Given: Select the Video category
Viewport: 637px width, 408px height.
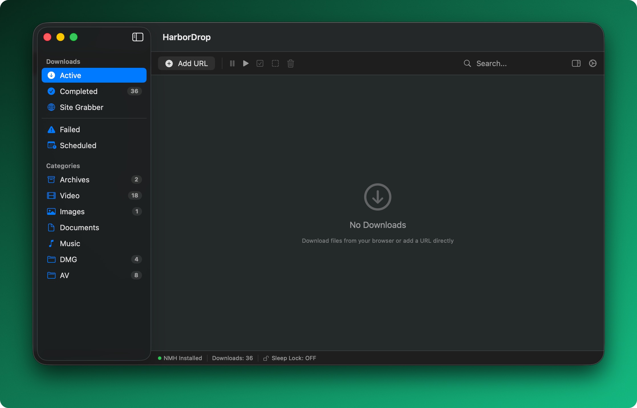Looking at the screenshot, I should click(x=94, y=195).
